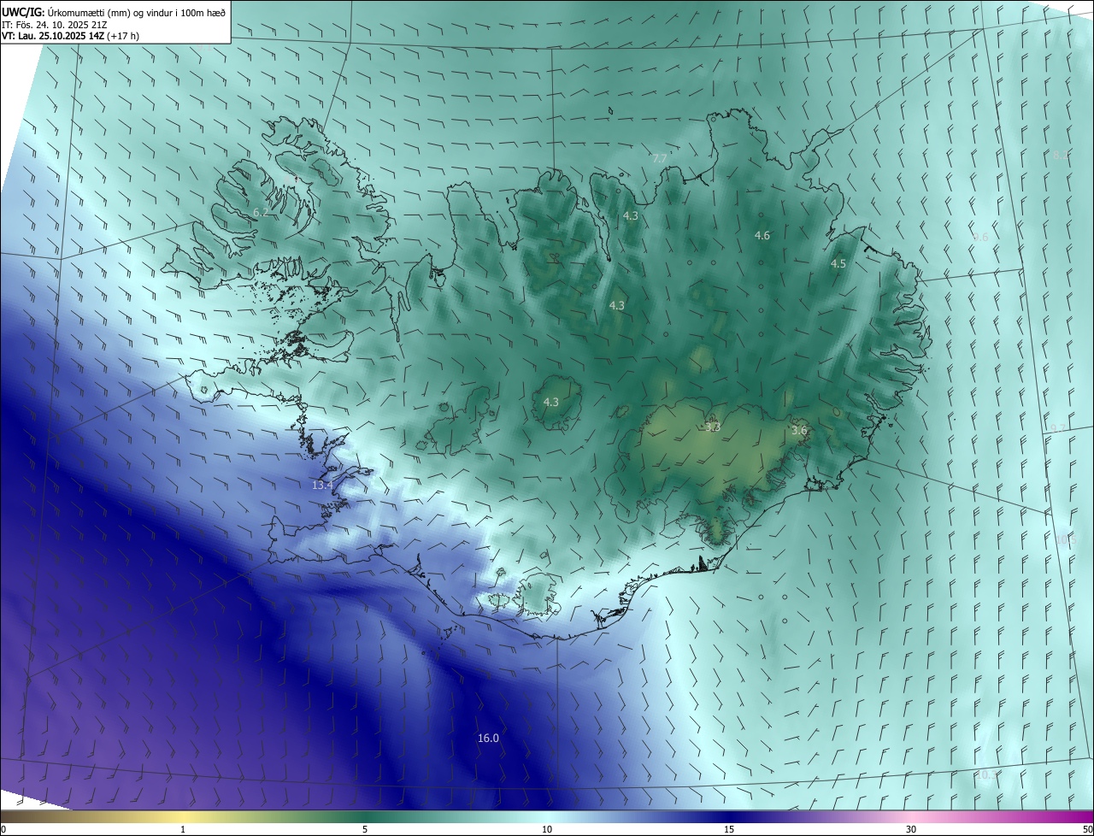The height and width of the screenshot is (836, 1094).
Task: Click the "VT: Lau. 25.10.2025 14Z (+17 h)" line
Action: 70,36
